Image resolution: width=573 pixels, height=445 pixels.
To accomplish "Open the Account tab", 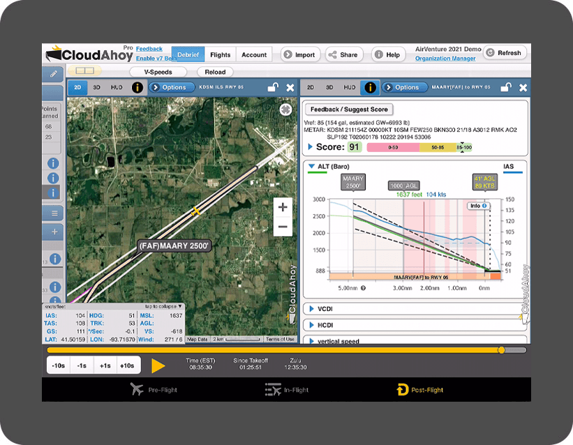I will [x=254, y=55].
